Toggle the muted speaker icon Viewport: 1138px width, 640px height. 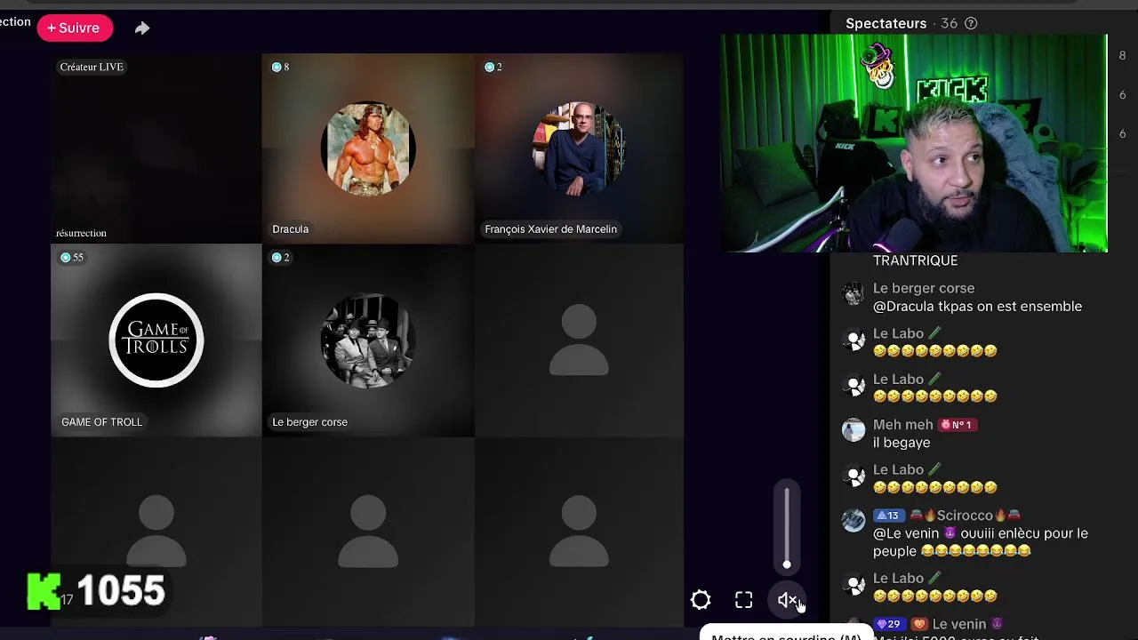pyautogui.click(x=787, y=601)
